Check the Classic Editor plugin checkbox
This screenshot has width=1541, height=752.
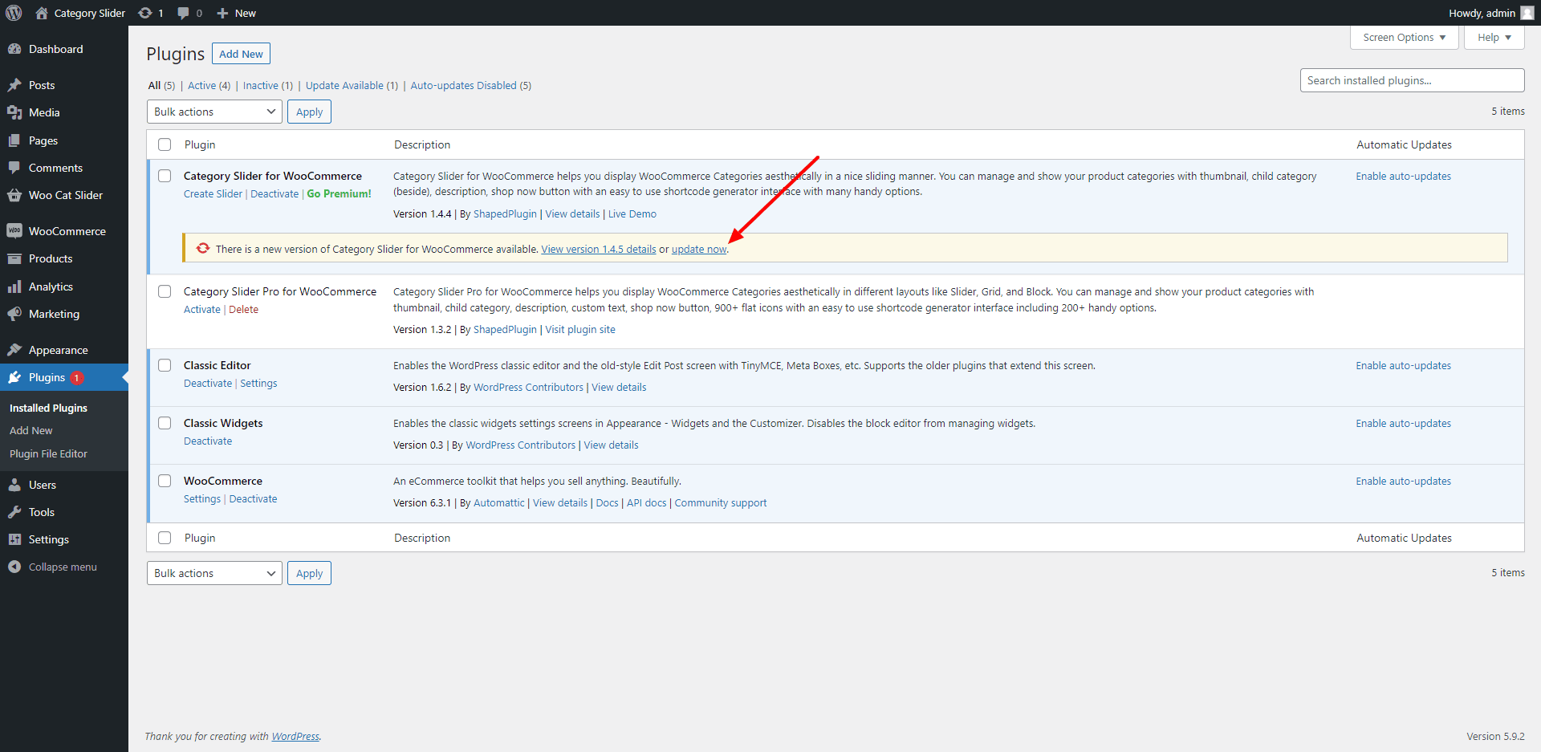pyautogui.click(x=165, y=365)
